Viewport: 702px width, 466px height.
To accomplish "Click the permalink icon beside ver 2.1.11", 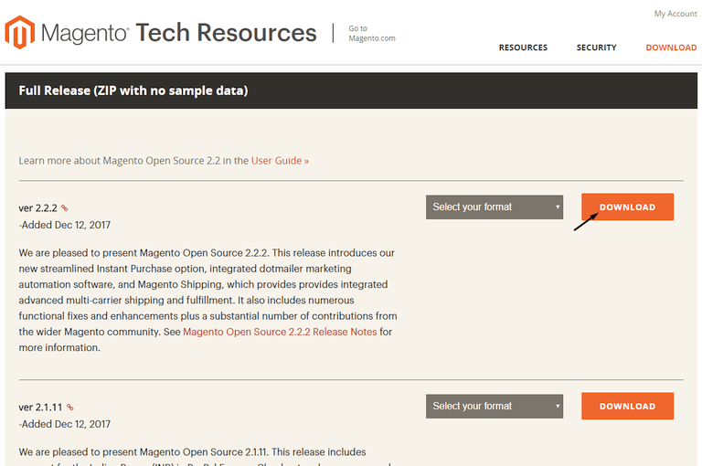I will (x=69, y=408).
